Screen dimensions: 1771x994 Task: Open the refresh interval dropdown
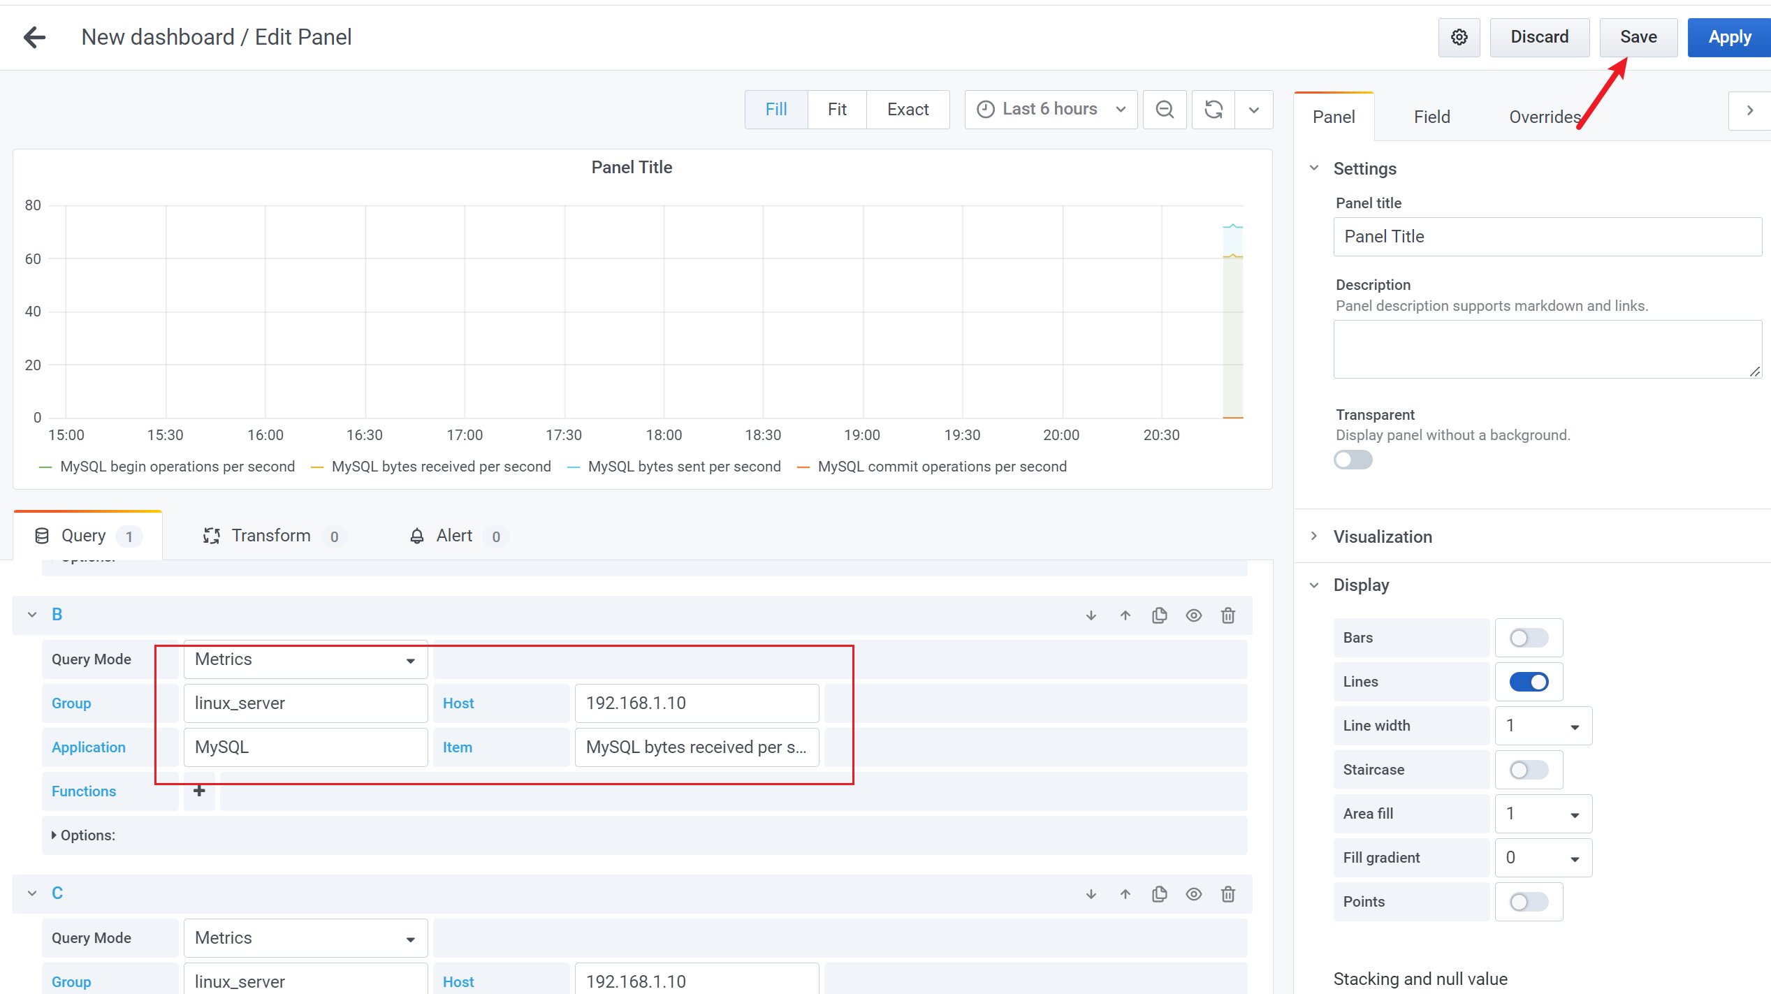1254,110
